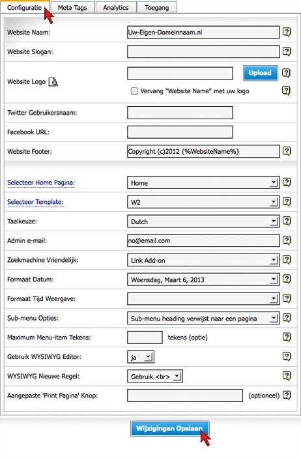301x460 pixels.
Task: Follow the Selecteer Home Pagina link
Action: 41,182
